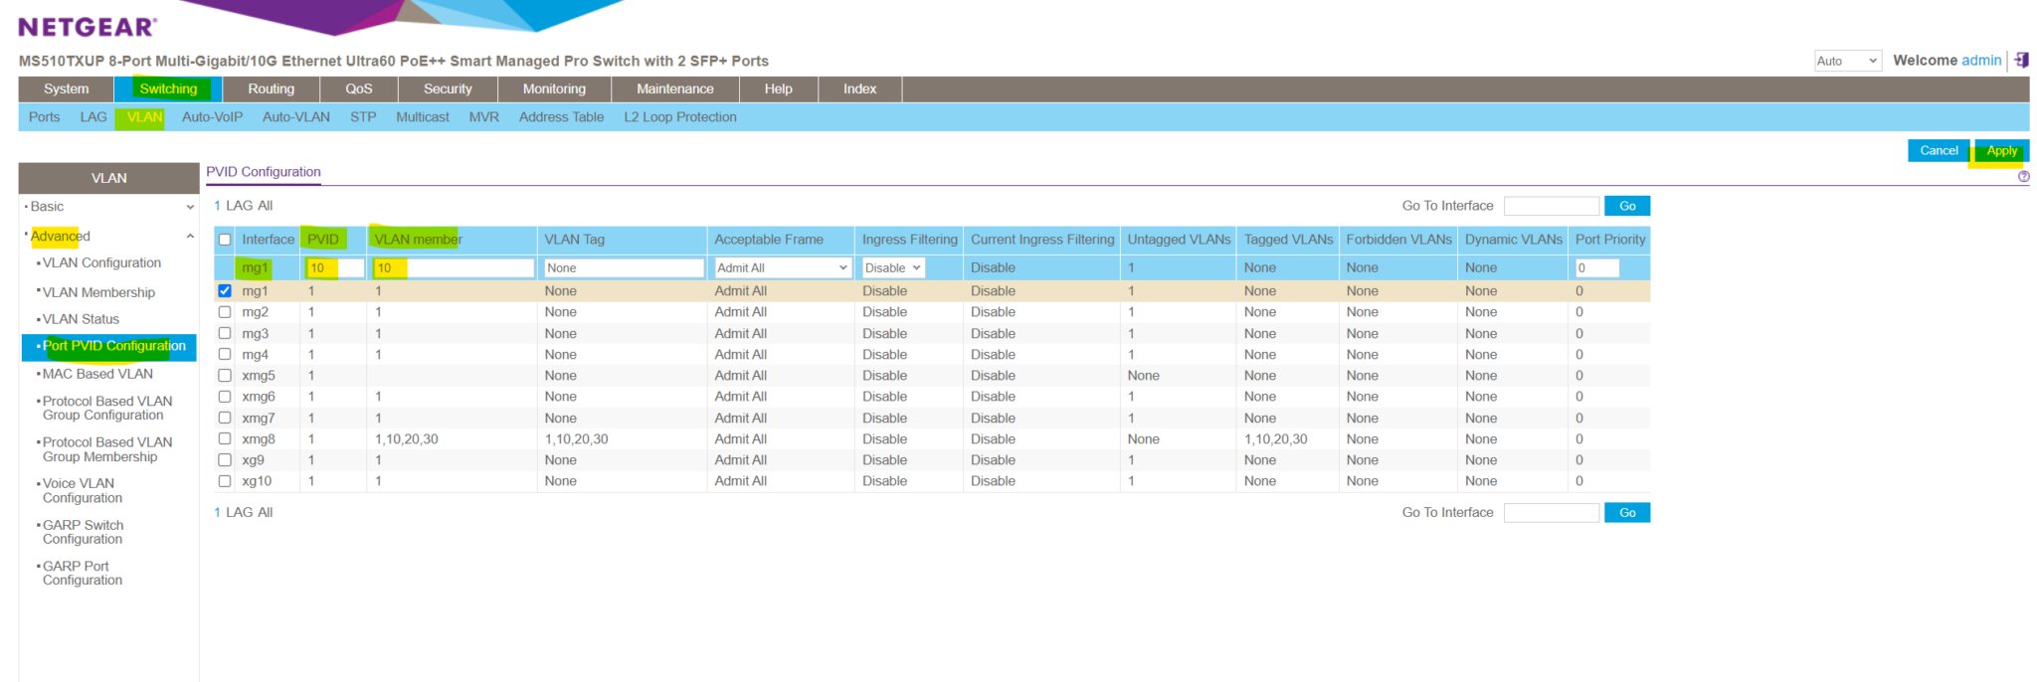
Task: Check the mg3 interface checkbox
Action: pyautogui.click(x=225, y=333)
